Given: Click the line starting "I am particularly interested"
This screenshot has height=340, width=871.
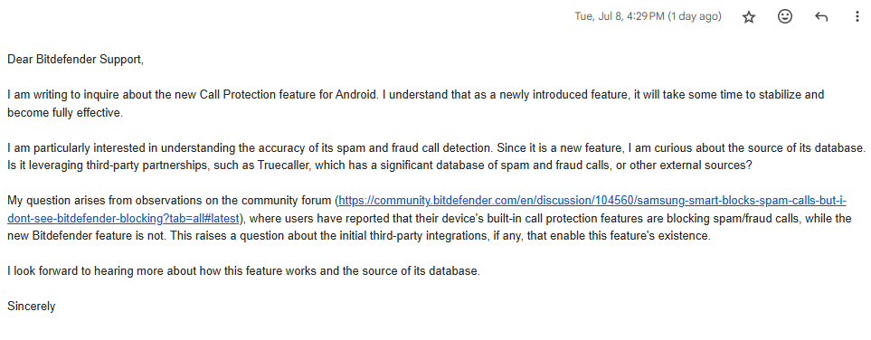Looking at the screenshot, I should pyautogui.click(x=436, y=148).
